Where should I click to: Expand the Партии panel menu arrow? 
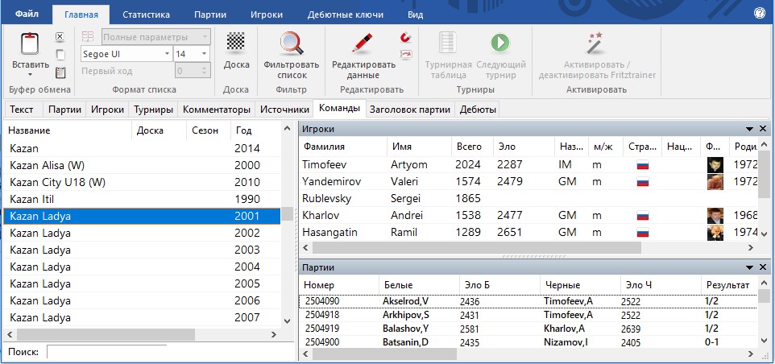pyautogui.click(x=750, y=267)
